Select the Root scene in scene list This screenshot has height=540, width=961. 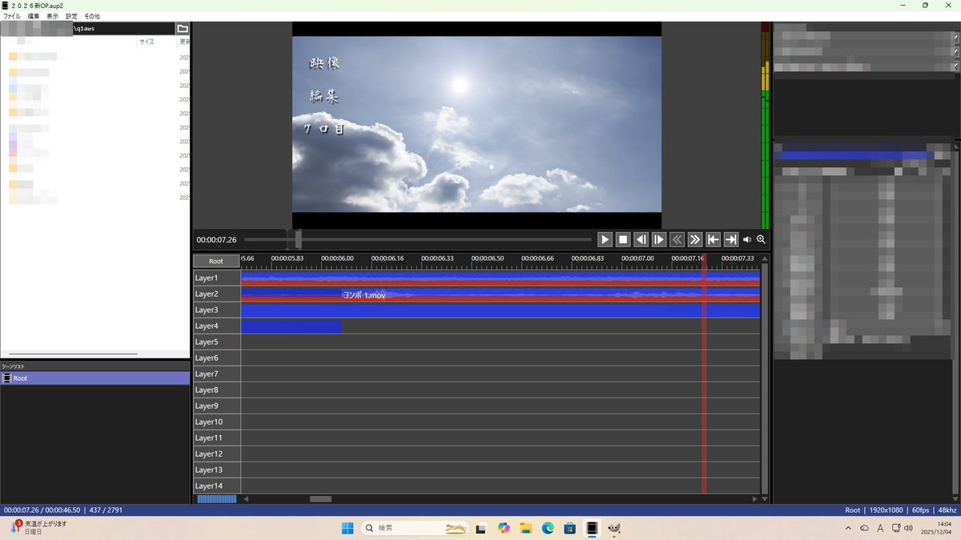coord(20,378)
